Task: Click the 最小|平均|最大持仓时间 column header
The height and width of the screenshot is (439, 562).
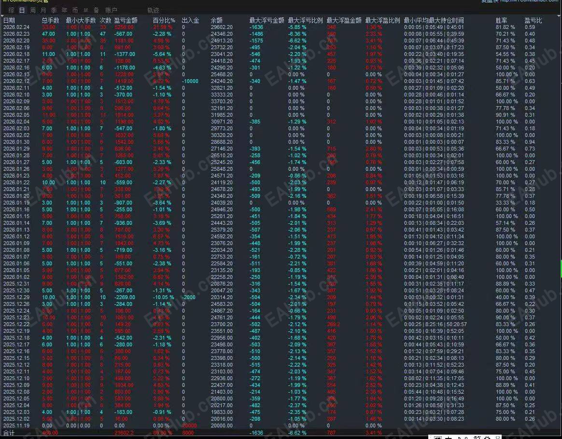Action: point(434,20)
